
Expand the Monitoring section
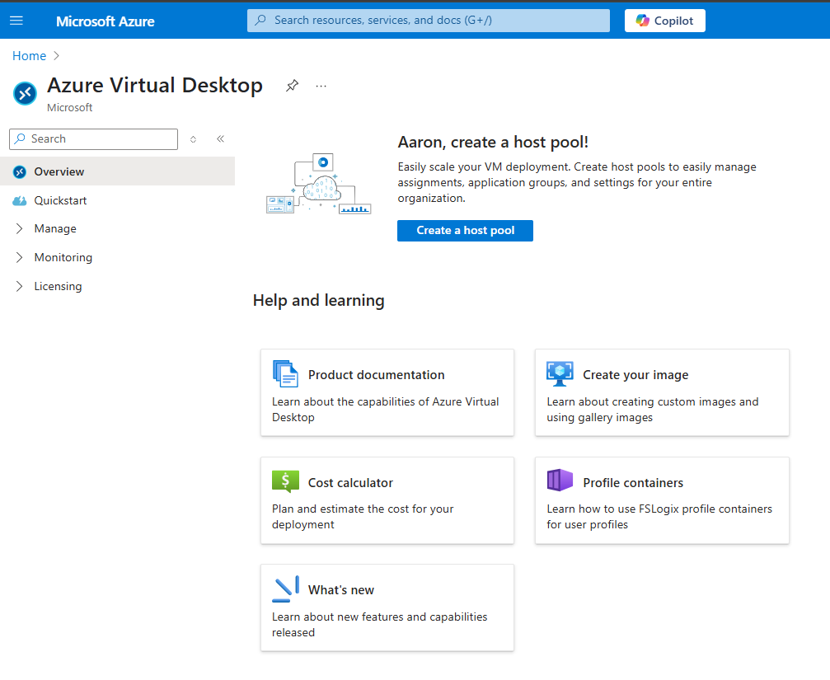20,257
